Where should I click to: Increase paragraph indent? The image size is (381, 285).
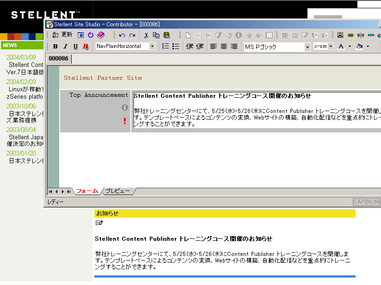point(190,46)
